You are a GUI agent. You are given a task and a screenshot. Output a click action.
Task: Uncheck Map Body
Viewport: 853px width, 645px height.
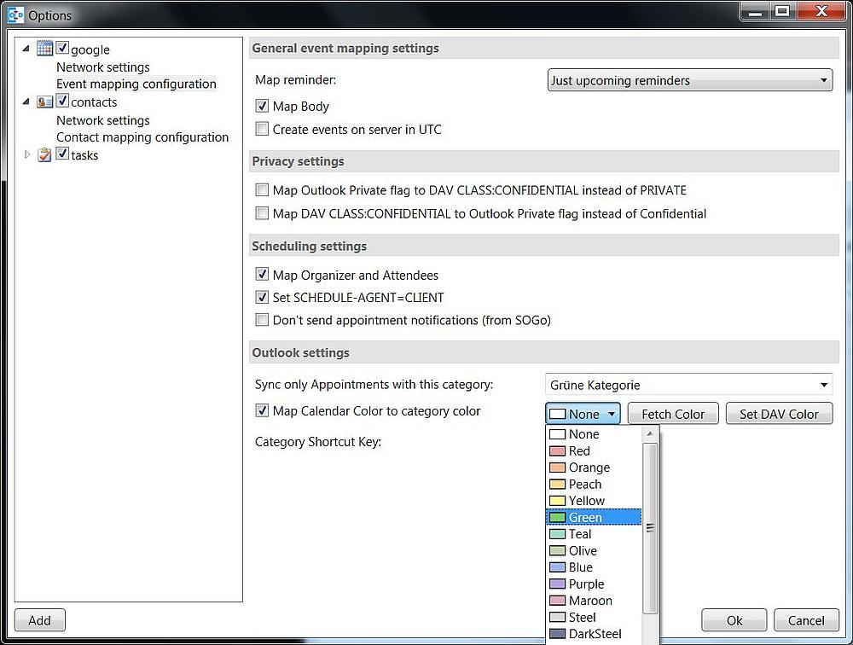262,106
